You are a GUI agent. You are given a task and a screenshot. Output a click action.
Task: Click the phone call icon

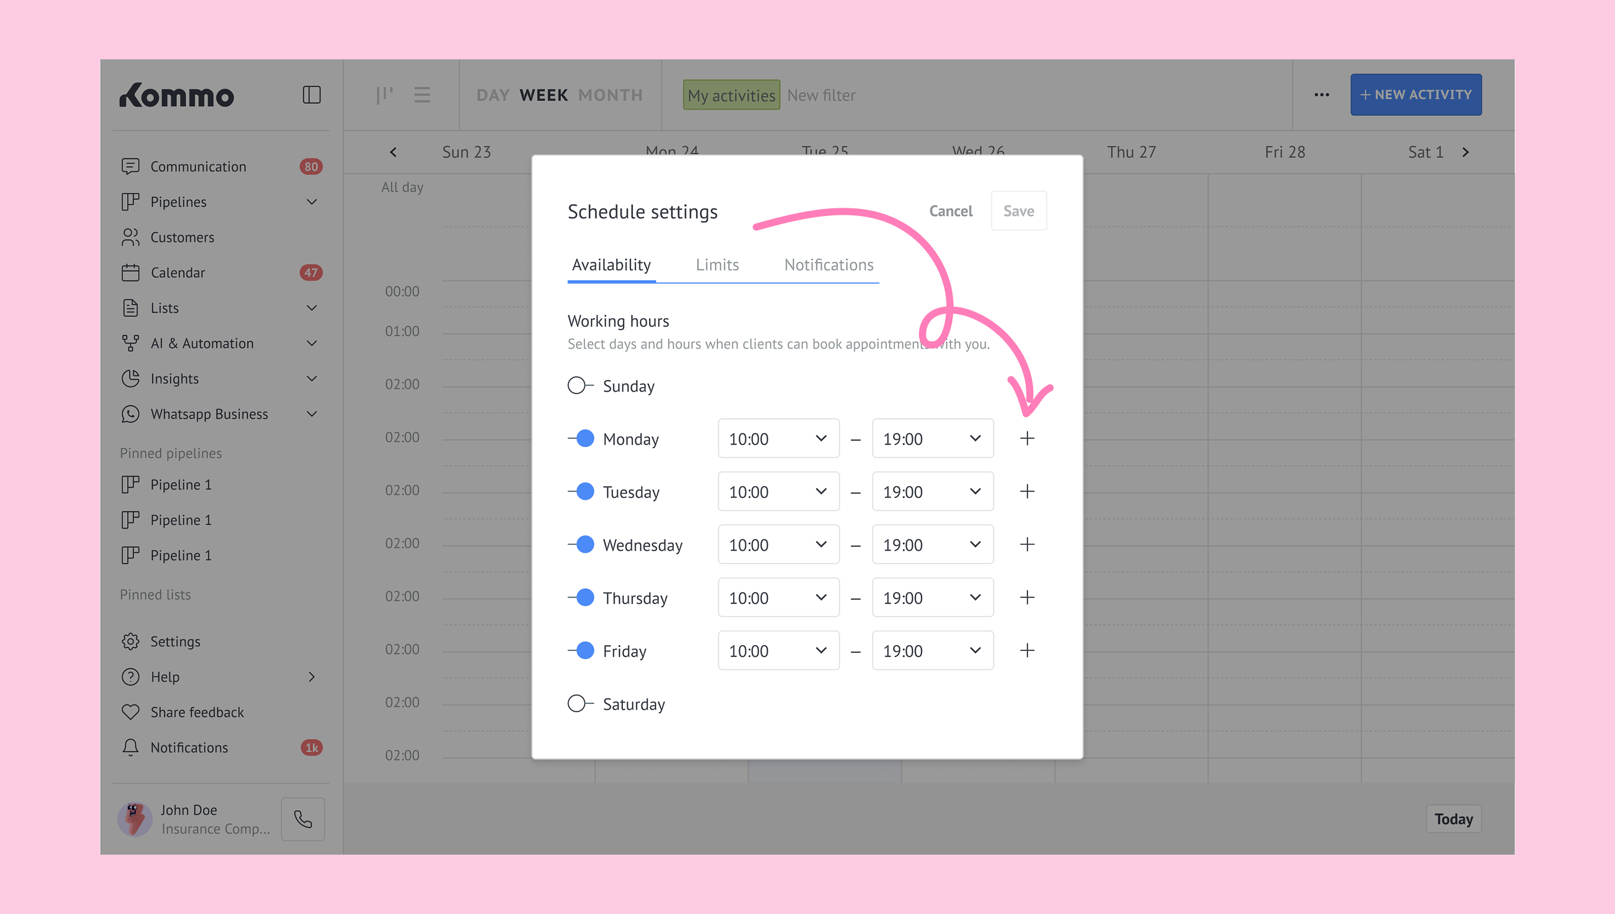pos(303,818)
